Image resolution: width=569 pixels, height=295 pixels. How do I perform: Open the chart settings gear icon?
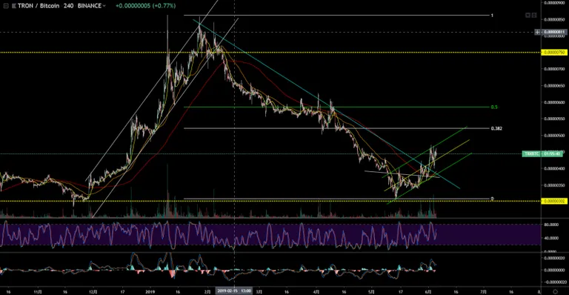click(x=555, y=291)
